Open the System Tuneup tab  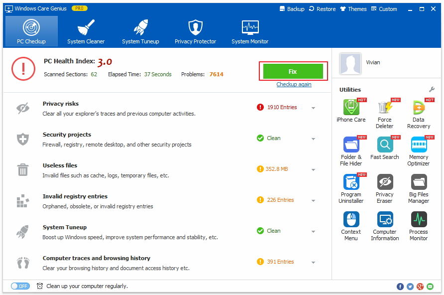pos(140,31)
